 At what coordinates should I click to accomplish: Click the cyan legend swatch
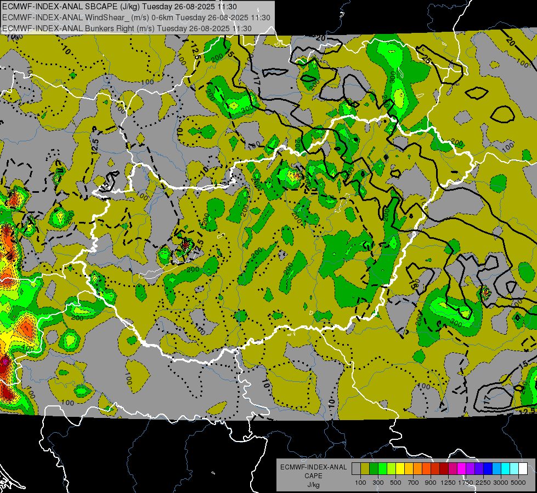coord(506,469)
